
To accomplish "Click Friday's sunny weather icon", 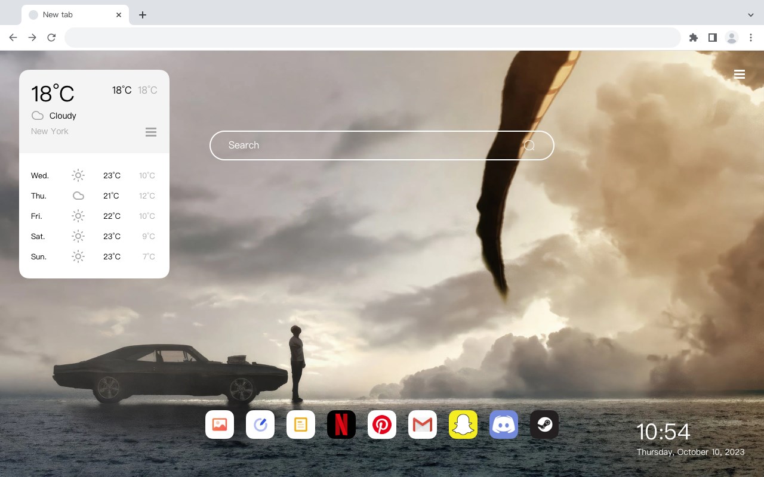I will [78, 216].
